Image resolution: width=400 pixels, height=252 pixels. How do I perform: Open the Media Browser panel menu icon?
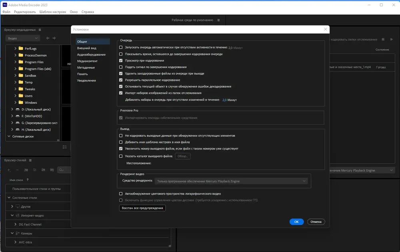click(40, 30)
